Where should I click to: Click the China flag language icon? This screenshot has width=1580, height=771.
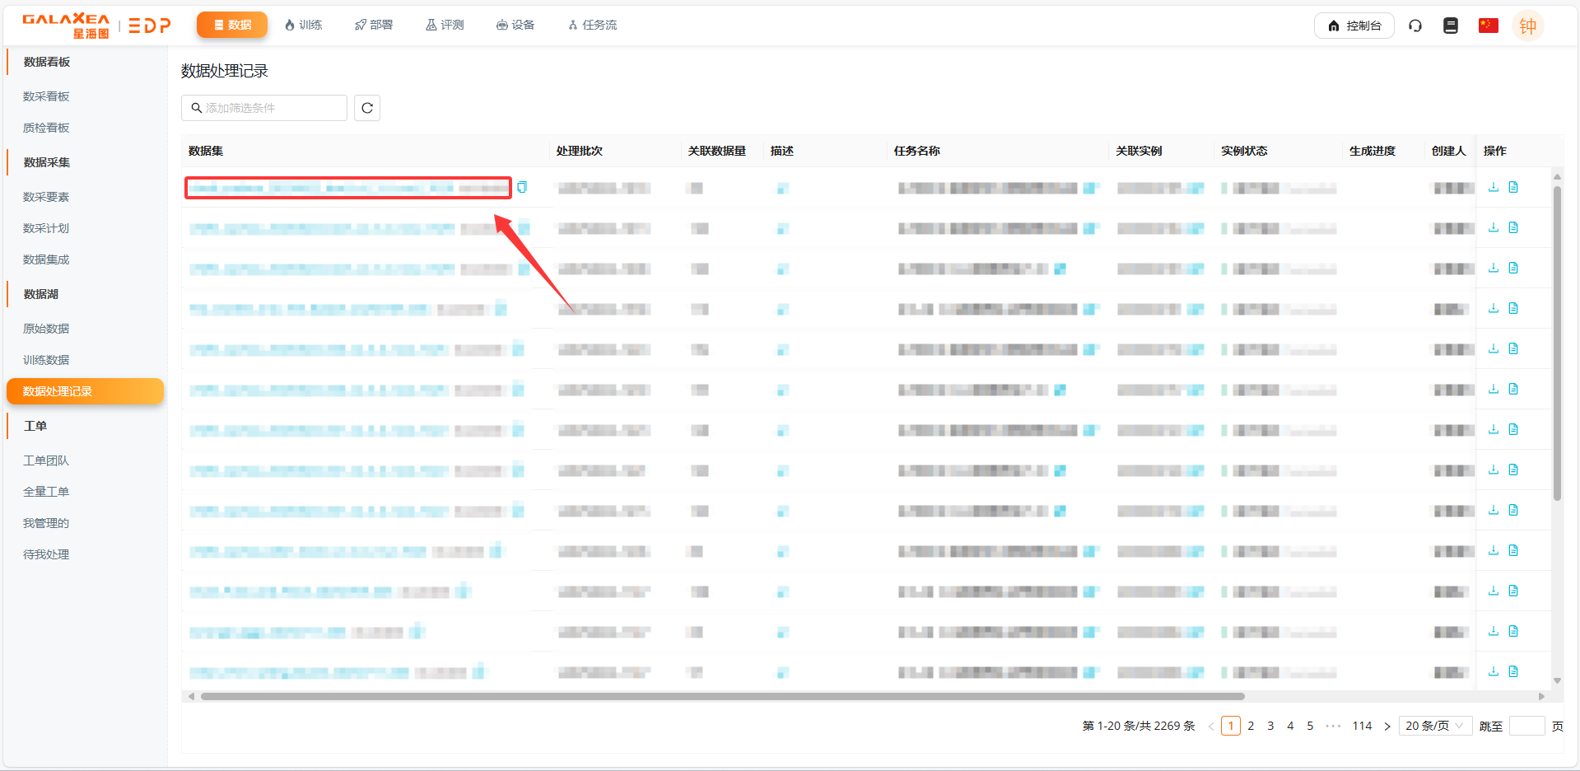pos(1488,26)
